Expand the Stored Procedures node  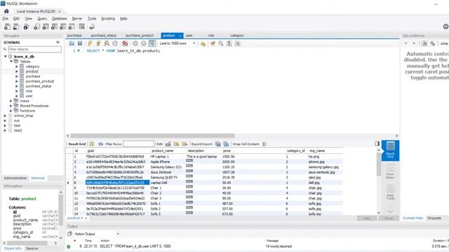pyautogui.click(x=11, y=106)
